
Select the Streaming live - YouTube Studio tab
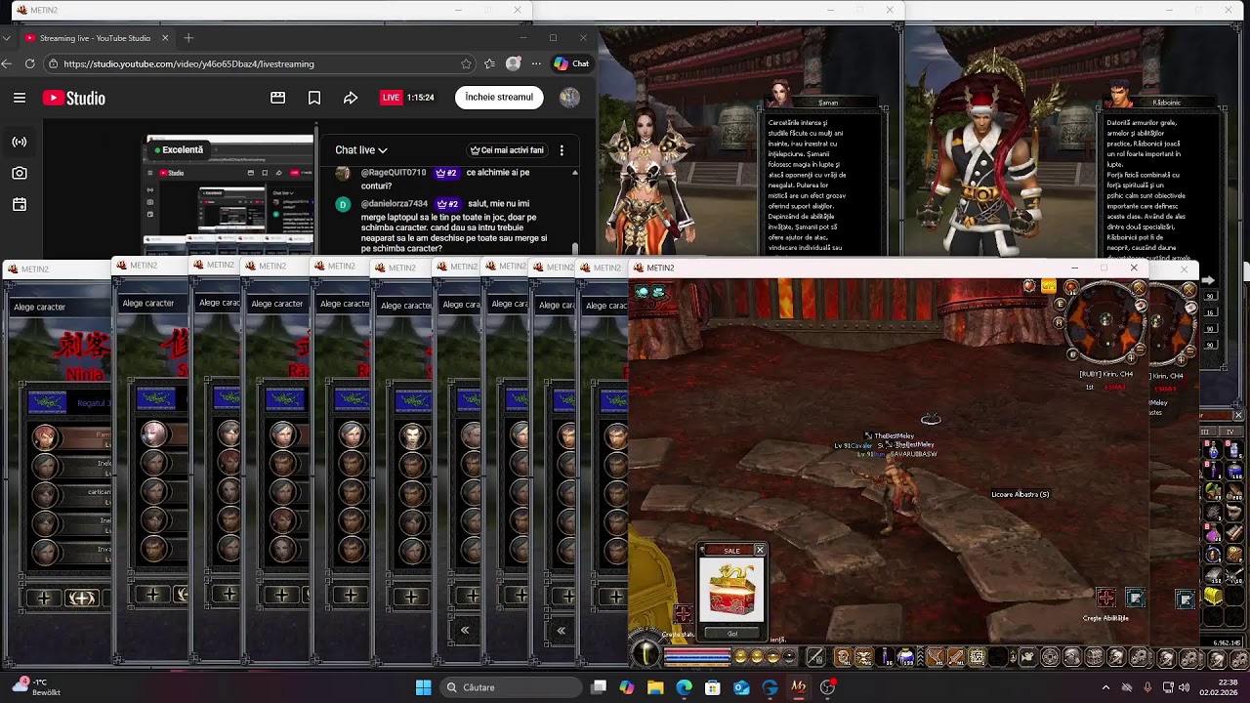96,38
